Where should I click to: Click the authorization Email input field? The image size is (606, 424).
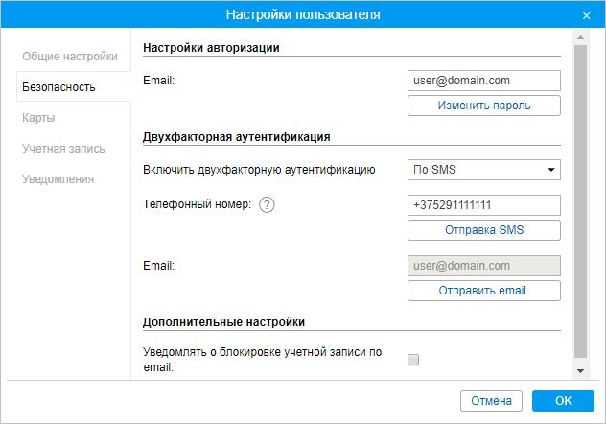(484, 81)
